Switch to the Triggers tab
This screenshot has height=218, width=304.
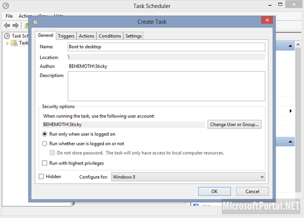click(x=66, y=36)
